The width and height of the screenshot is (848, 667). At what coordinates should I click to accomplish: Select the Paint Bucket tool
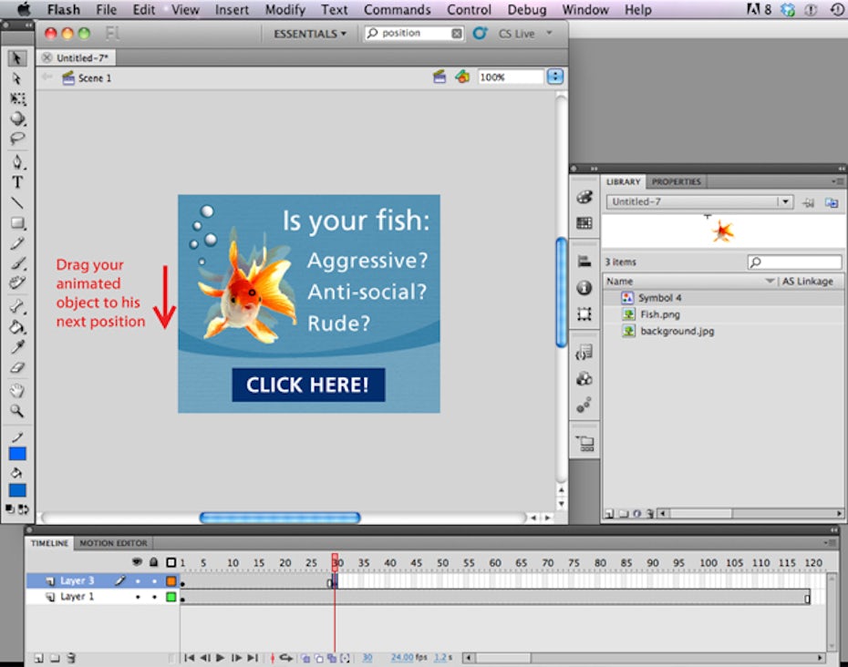pyautogui.click(x=17, y=327)
